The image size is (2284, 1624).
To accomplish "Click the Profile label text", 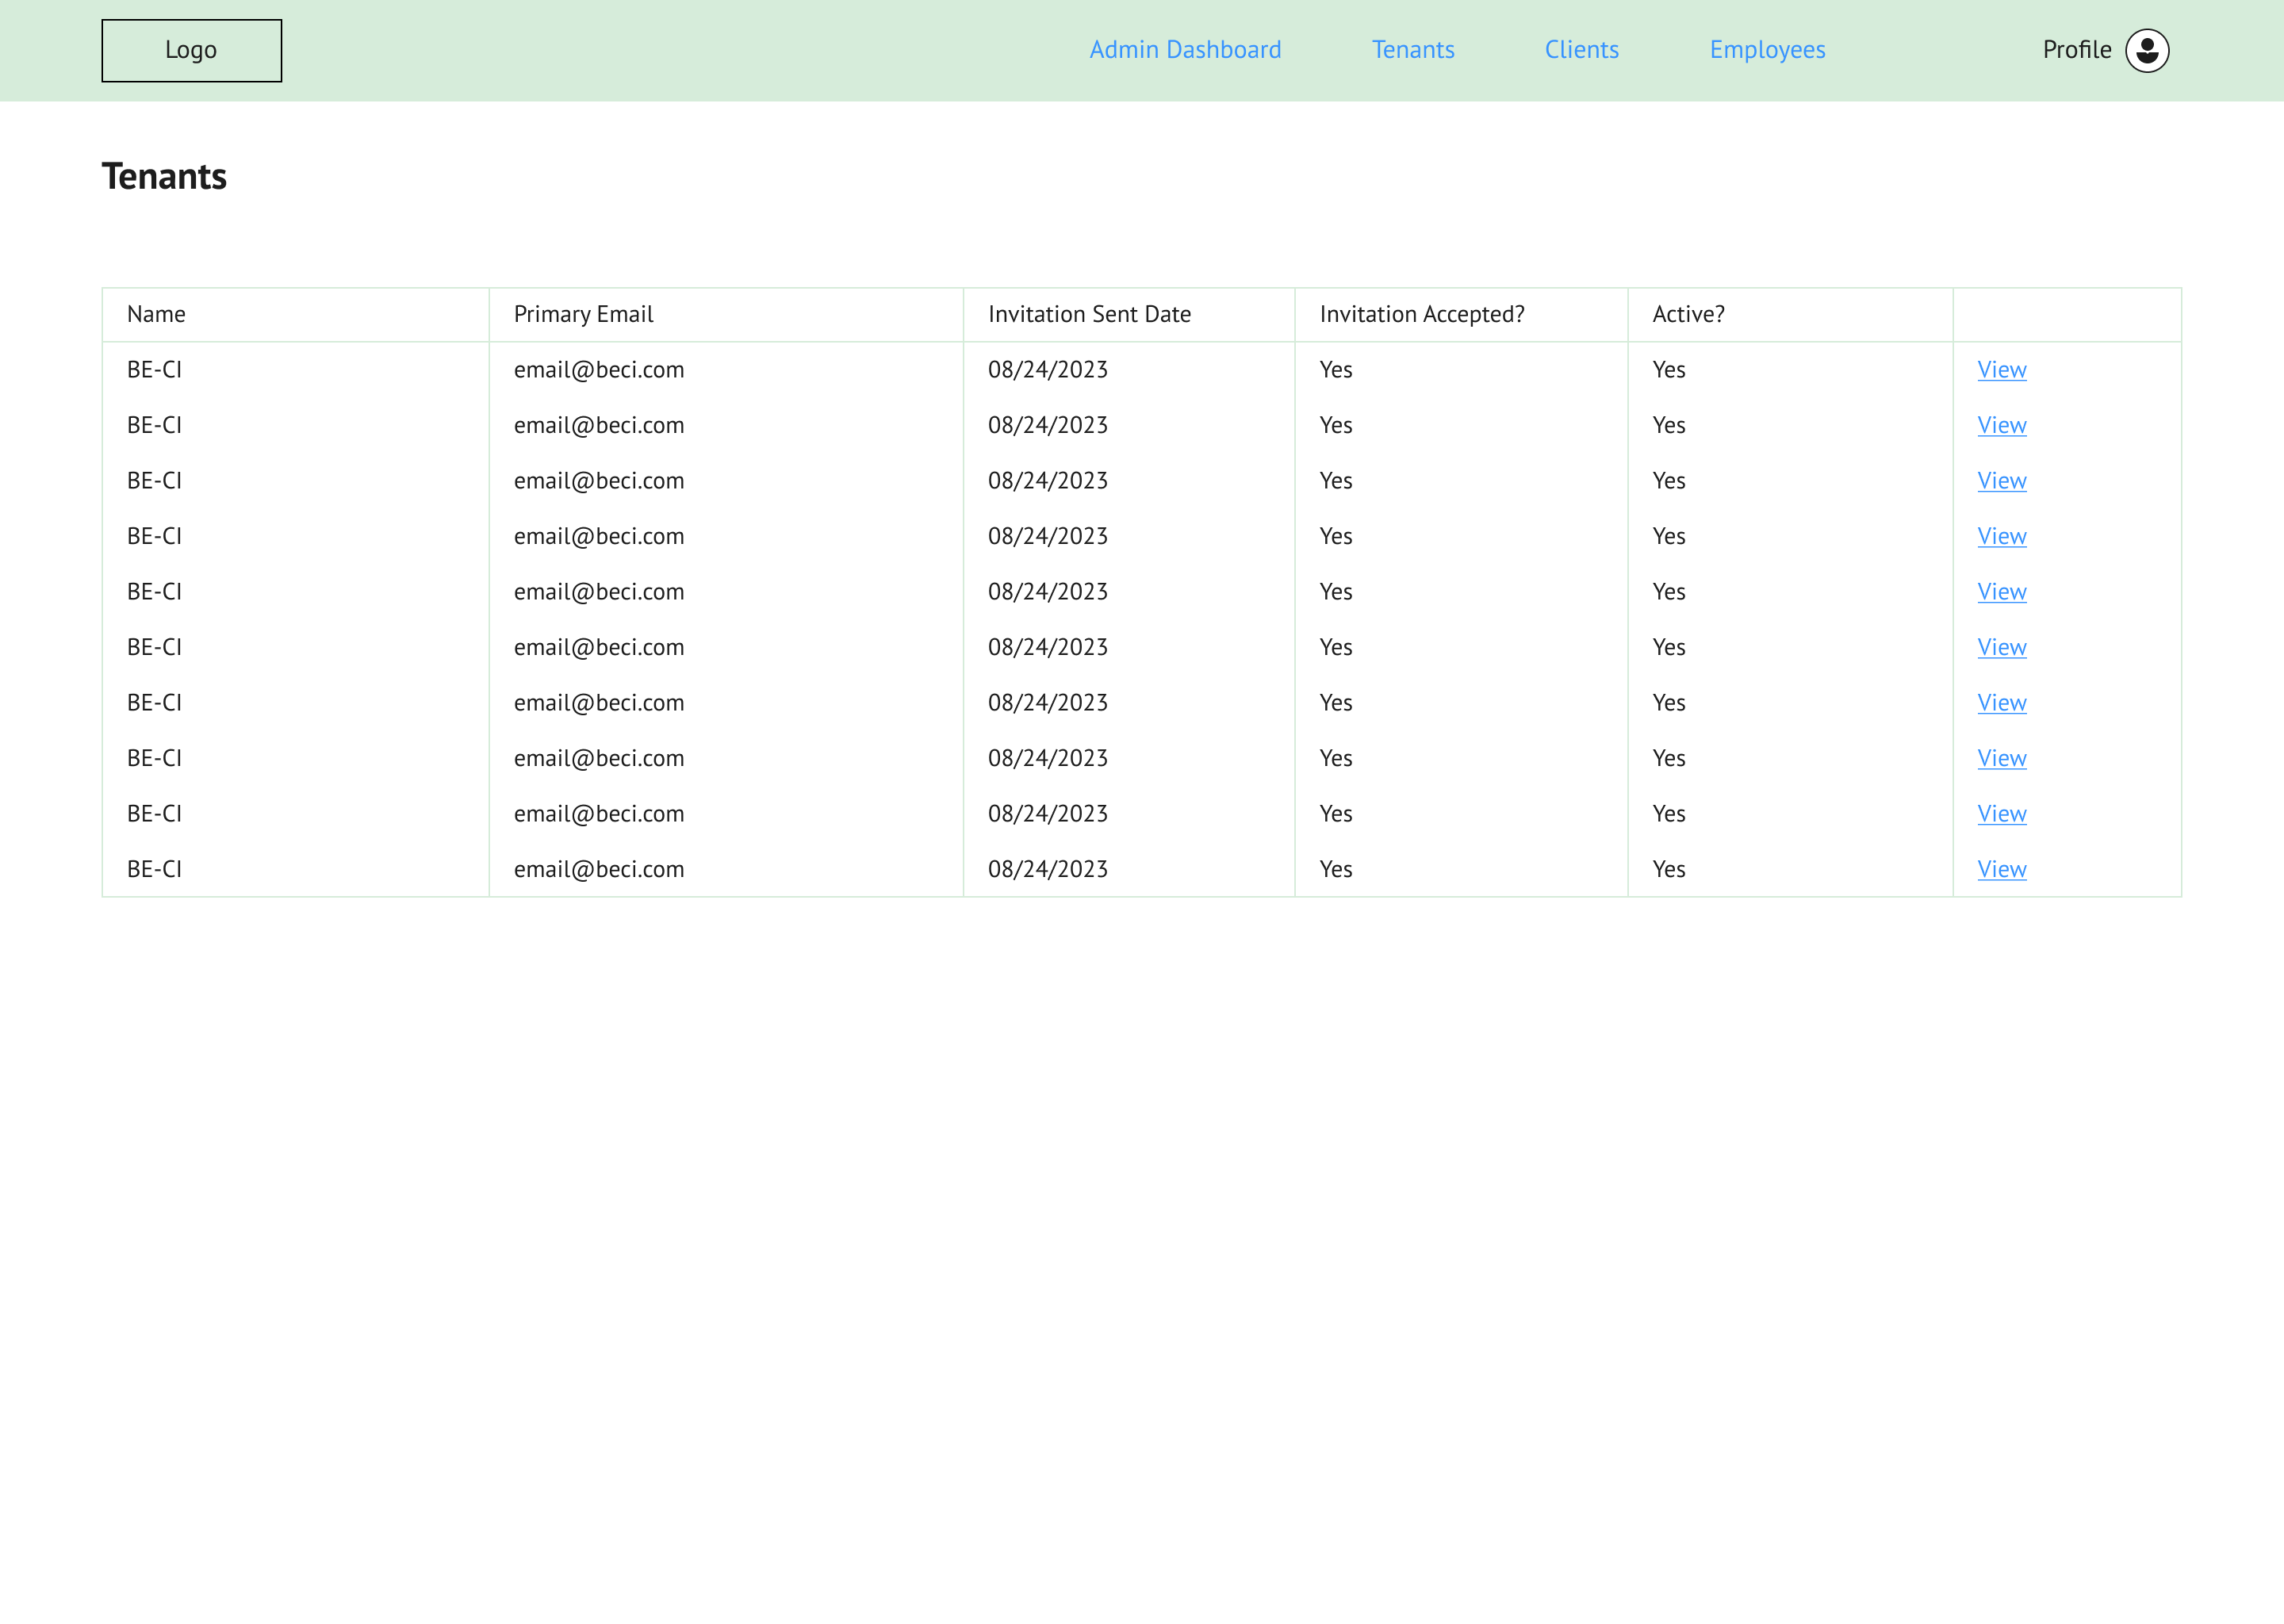I will pos(2076,50).
